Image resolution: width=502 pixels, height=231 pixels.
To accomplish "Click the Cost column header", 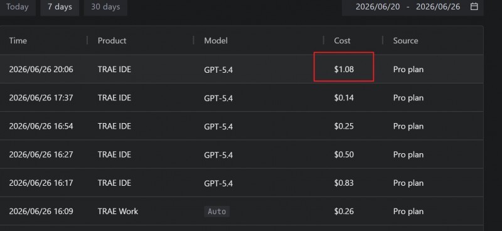I will point(342,41).
